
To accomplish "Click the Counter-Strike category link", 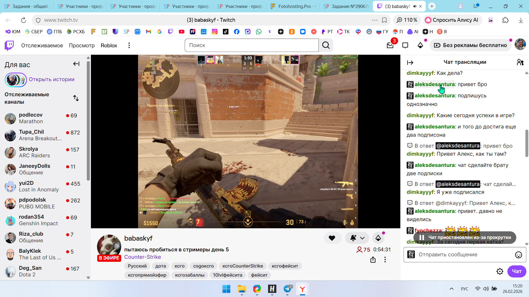I will (x=142, y=257).
